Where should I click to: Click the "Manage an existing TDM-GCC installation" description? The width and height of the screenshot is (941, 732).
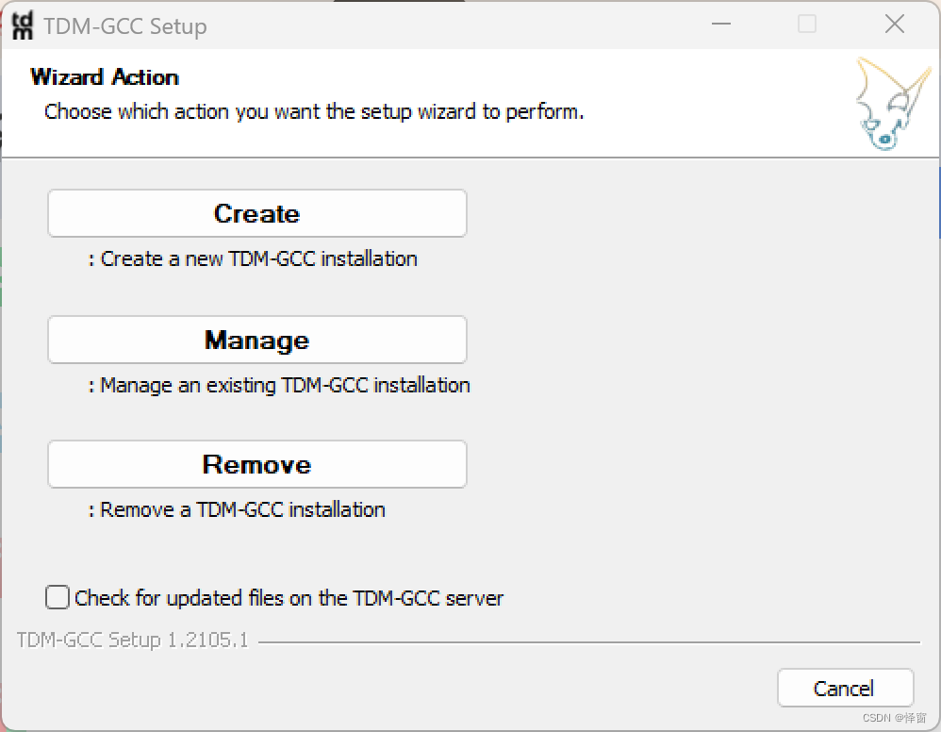click(x=280, y=385)
